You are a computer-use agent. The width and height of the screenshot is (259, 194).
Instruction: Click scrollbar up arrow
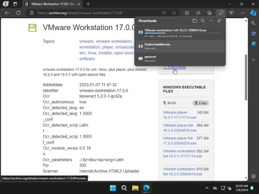[246, 20]
